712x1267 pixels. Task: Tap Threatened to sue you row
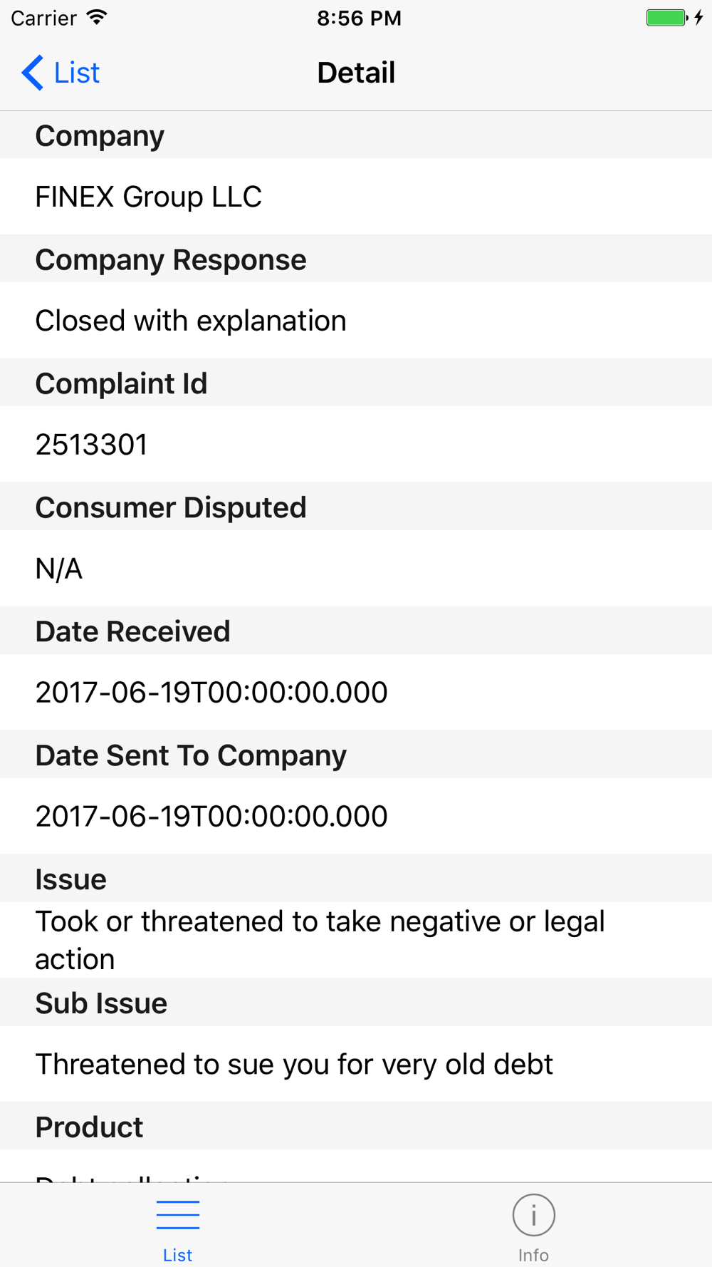point(356,1064)
